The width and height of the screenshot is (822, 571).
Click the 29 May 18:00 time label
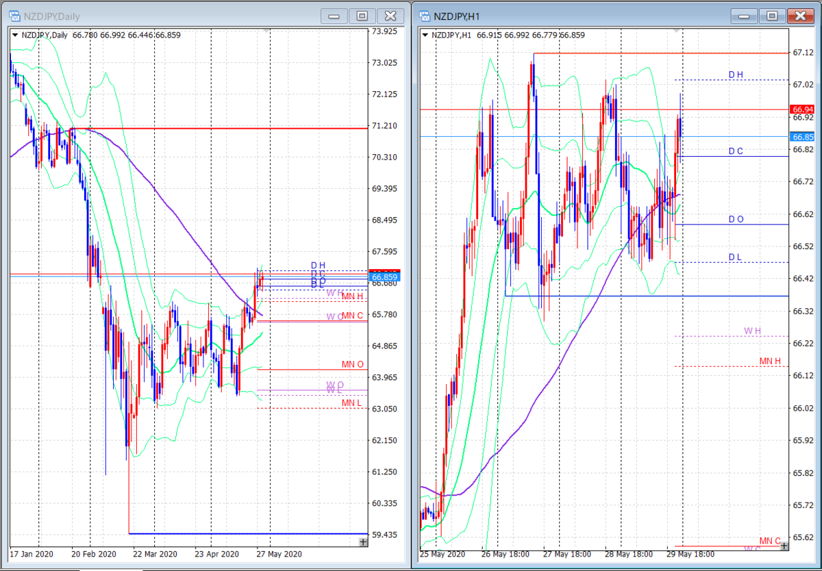[x=692, y=554]
